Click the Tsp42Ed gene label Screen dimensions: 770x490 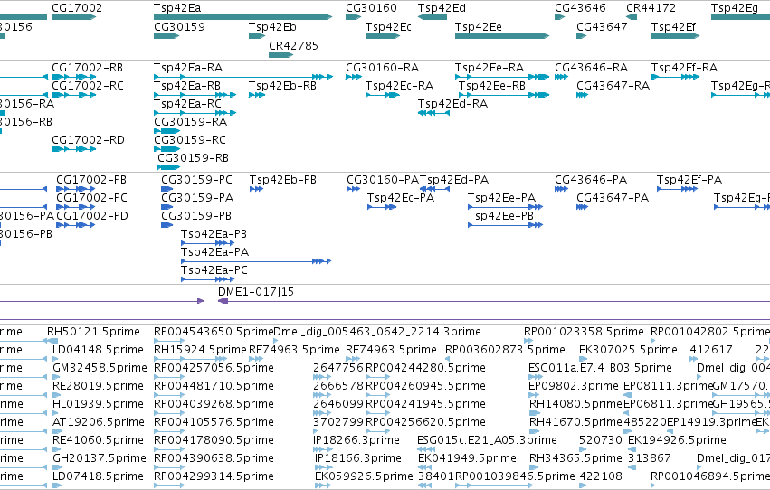pyautogui.click(x=442, y=8)
